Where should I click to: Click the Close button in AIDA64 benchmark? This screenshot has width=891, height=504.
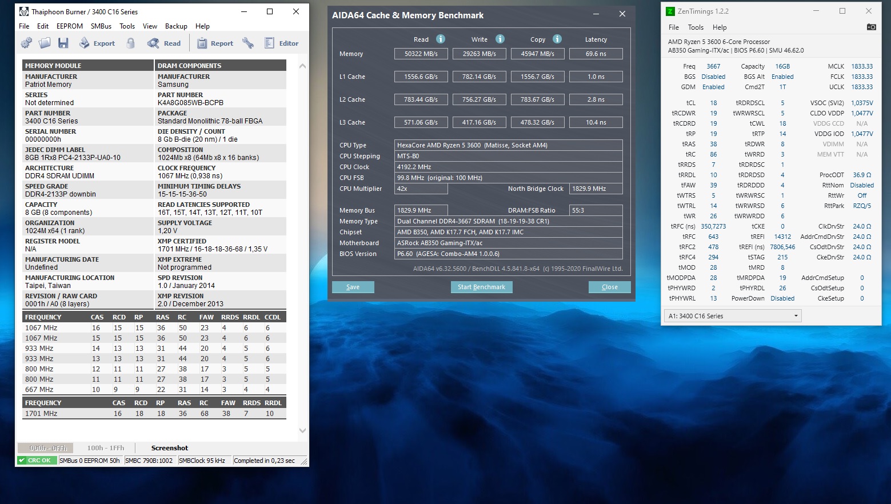click(x=610, y=287)
